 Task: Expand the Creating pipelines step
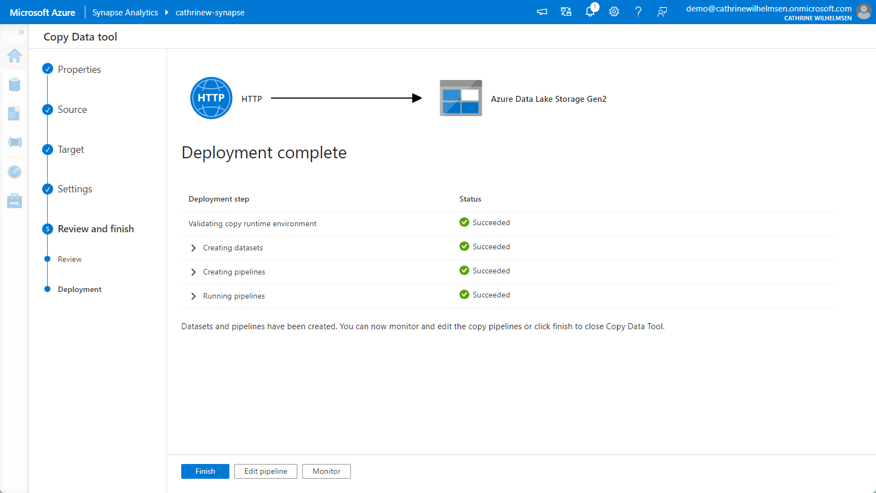tap(193, 272)
